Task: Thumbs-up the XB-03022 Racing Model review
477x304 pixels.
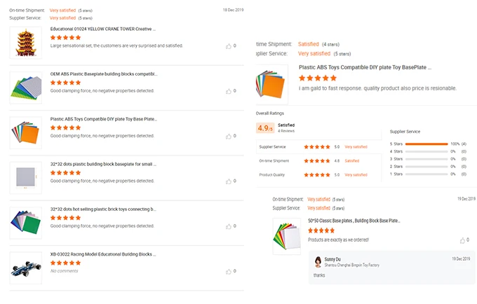Action: (229, 270)
